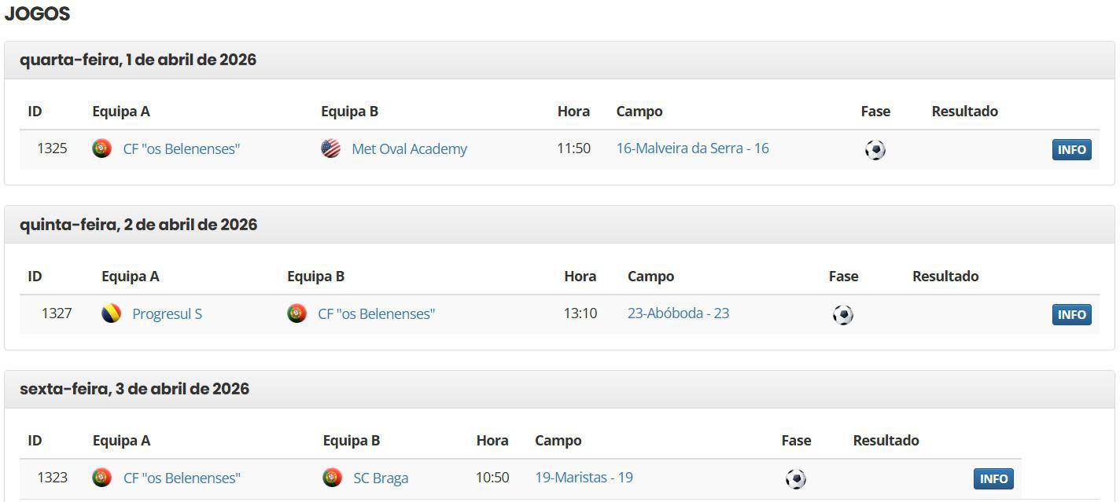The width and height of the screenshot is (1120, 502).
Task: Click the quarta-feira, 1 de abril header
Action: [138, 60]
